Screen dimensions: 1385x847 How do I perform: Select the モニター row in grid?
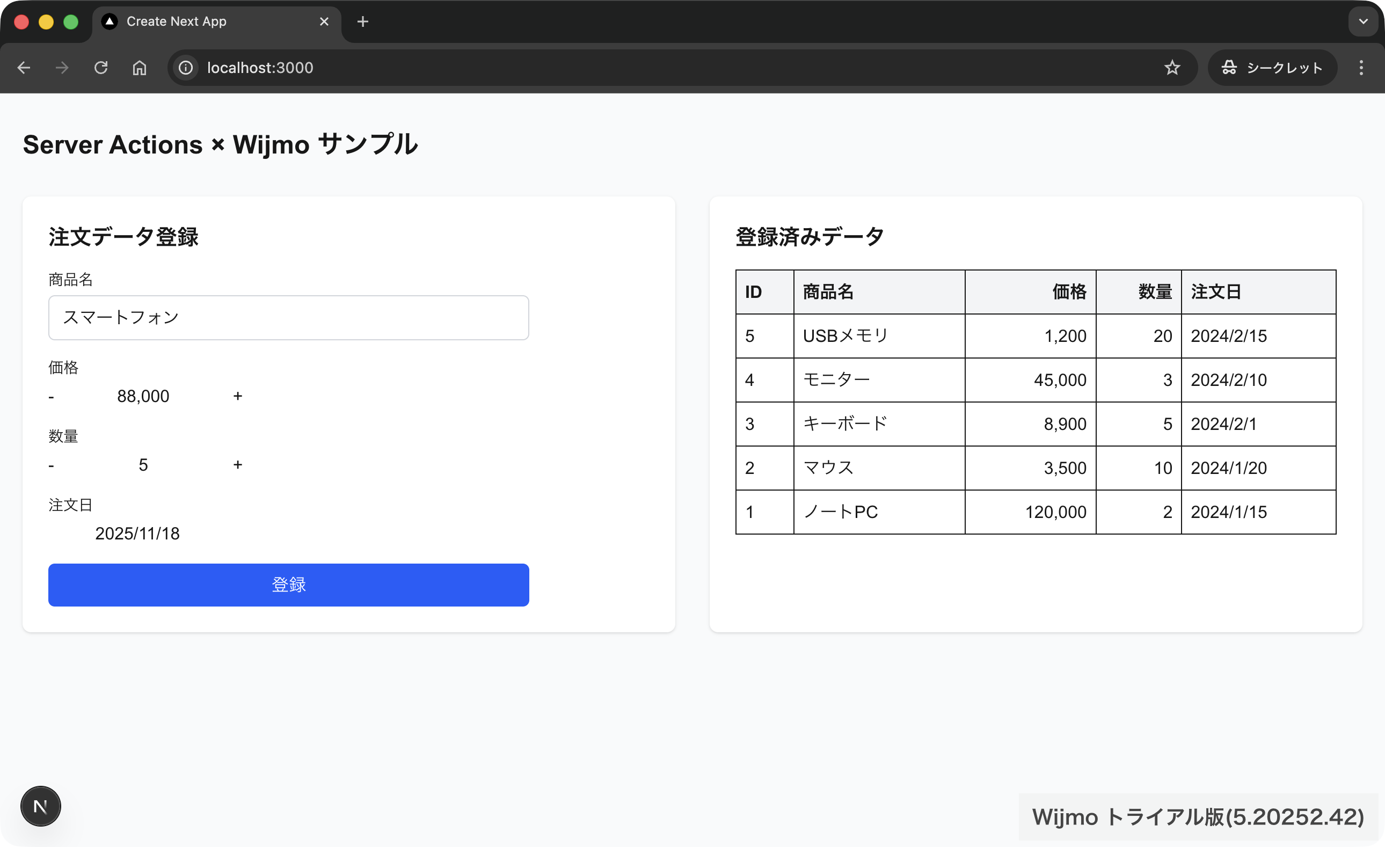[879, 380]
